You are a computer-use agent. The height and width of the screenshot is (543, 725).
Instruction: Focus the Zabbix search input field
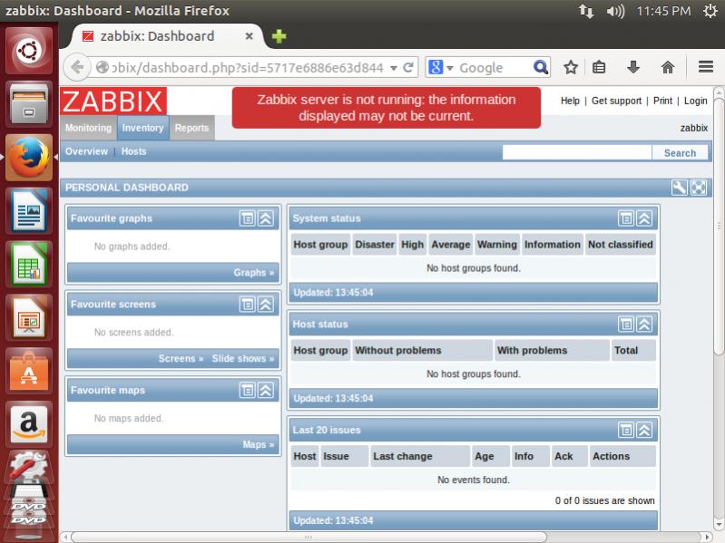[577, 153]
